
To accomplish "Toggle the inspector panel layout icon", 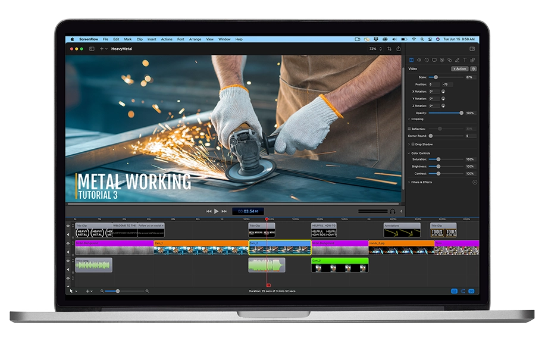I will click(472, 49).
